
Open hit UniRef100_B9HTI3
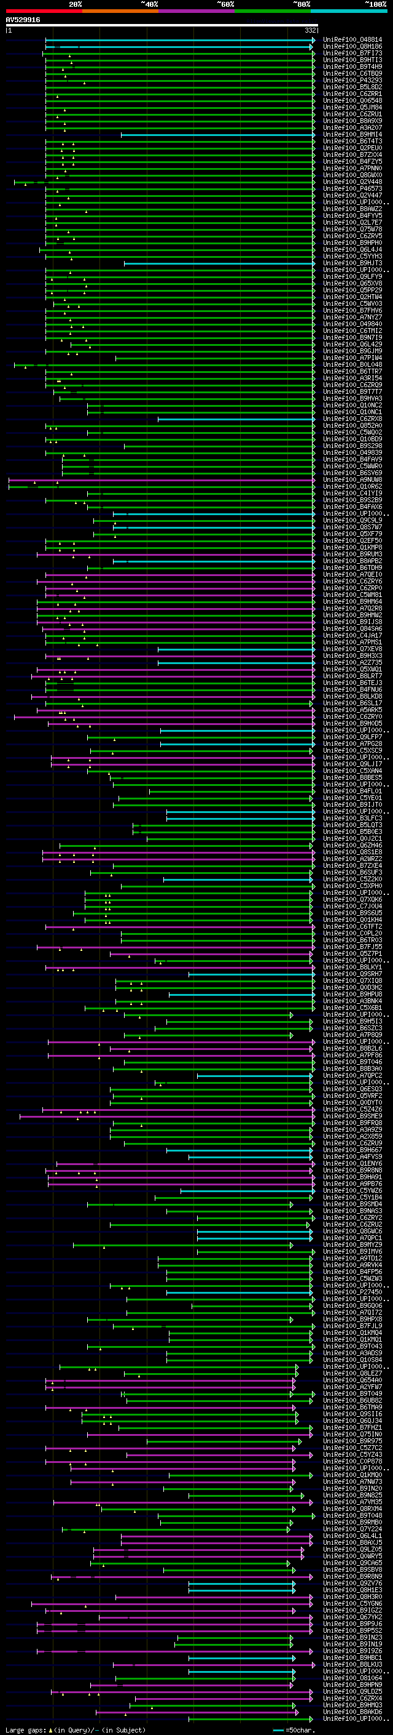(352, 60)
